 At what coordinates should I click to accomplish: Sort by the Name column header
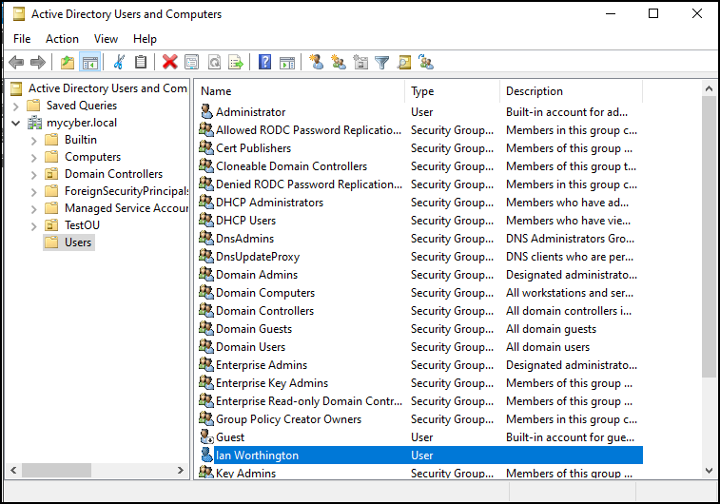point(300,91)
